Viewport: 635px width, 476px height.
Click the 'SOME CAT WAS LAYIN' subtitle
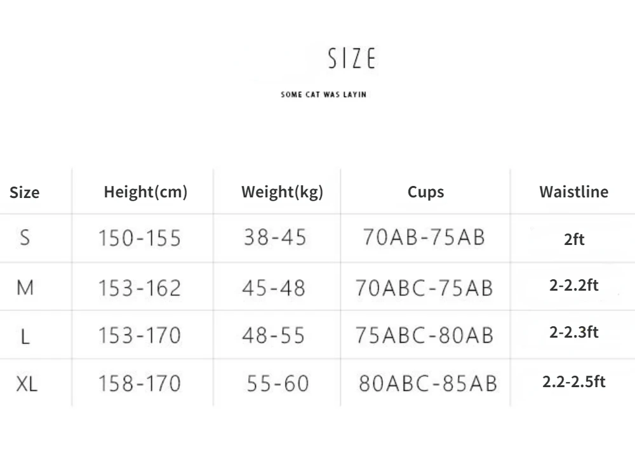324,95
